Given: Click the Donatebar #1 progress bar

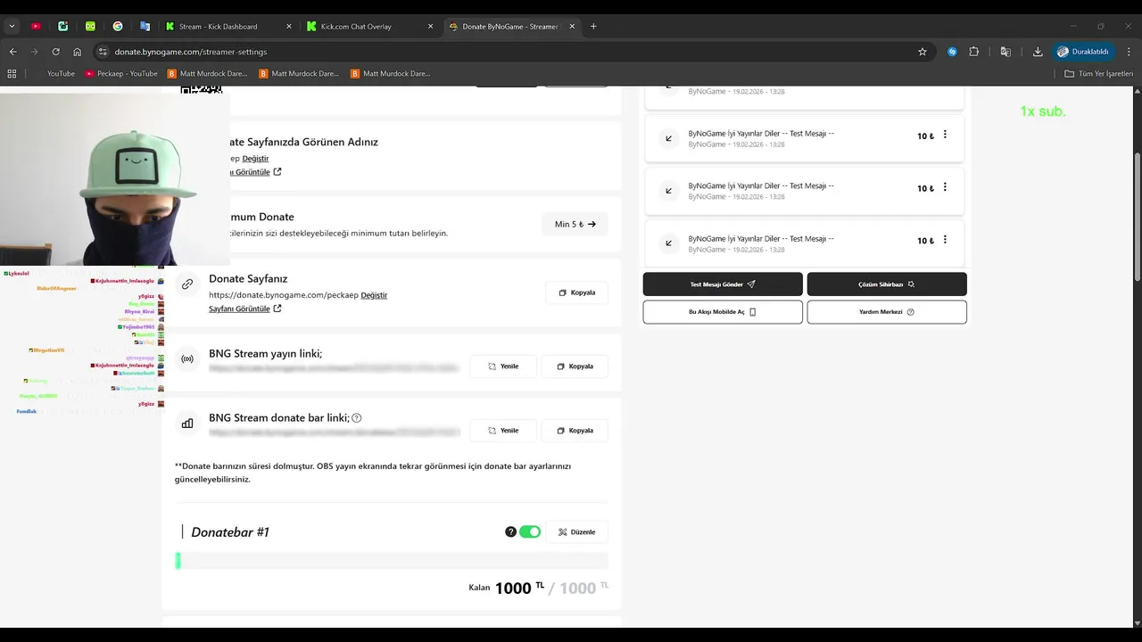Looking at the screenshot, I should [x=392, y=560].
